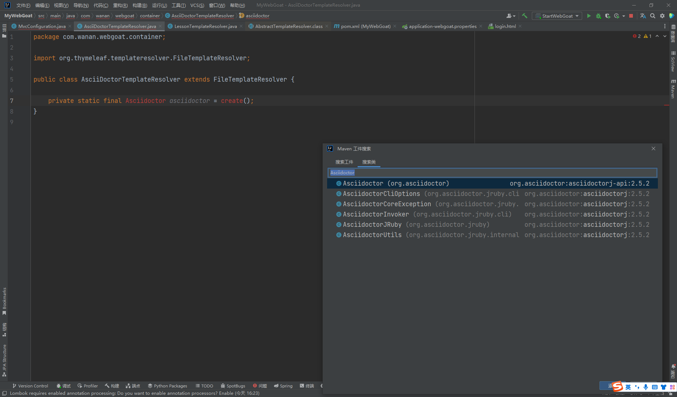Screen dimensions: 677x397
Task: Open the StartWebGoat run configuration dropdown
Action: (x=557, y=16)
